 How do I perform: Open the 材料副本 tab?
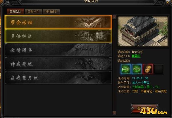point(51,11)
